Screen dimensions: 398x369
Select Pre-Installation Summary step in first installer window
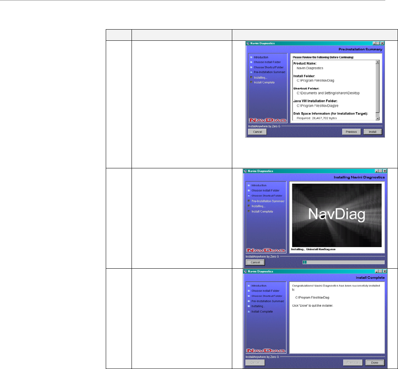coord(270,72)
